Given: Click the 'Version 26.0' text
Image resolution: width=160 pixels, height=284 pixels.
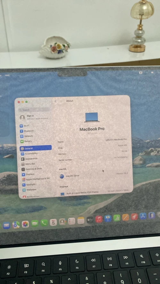Looking at the screenshot, I should [x=122, y=173].
